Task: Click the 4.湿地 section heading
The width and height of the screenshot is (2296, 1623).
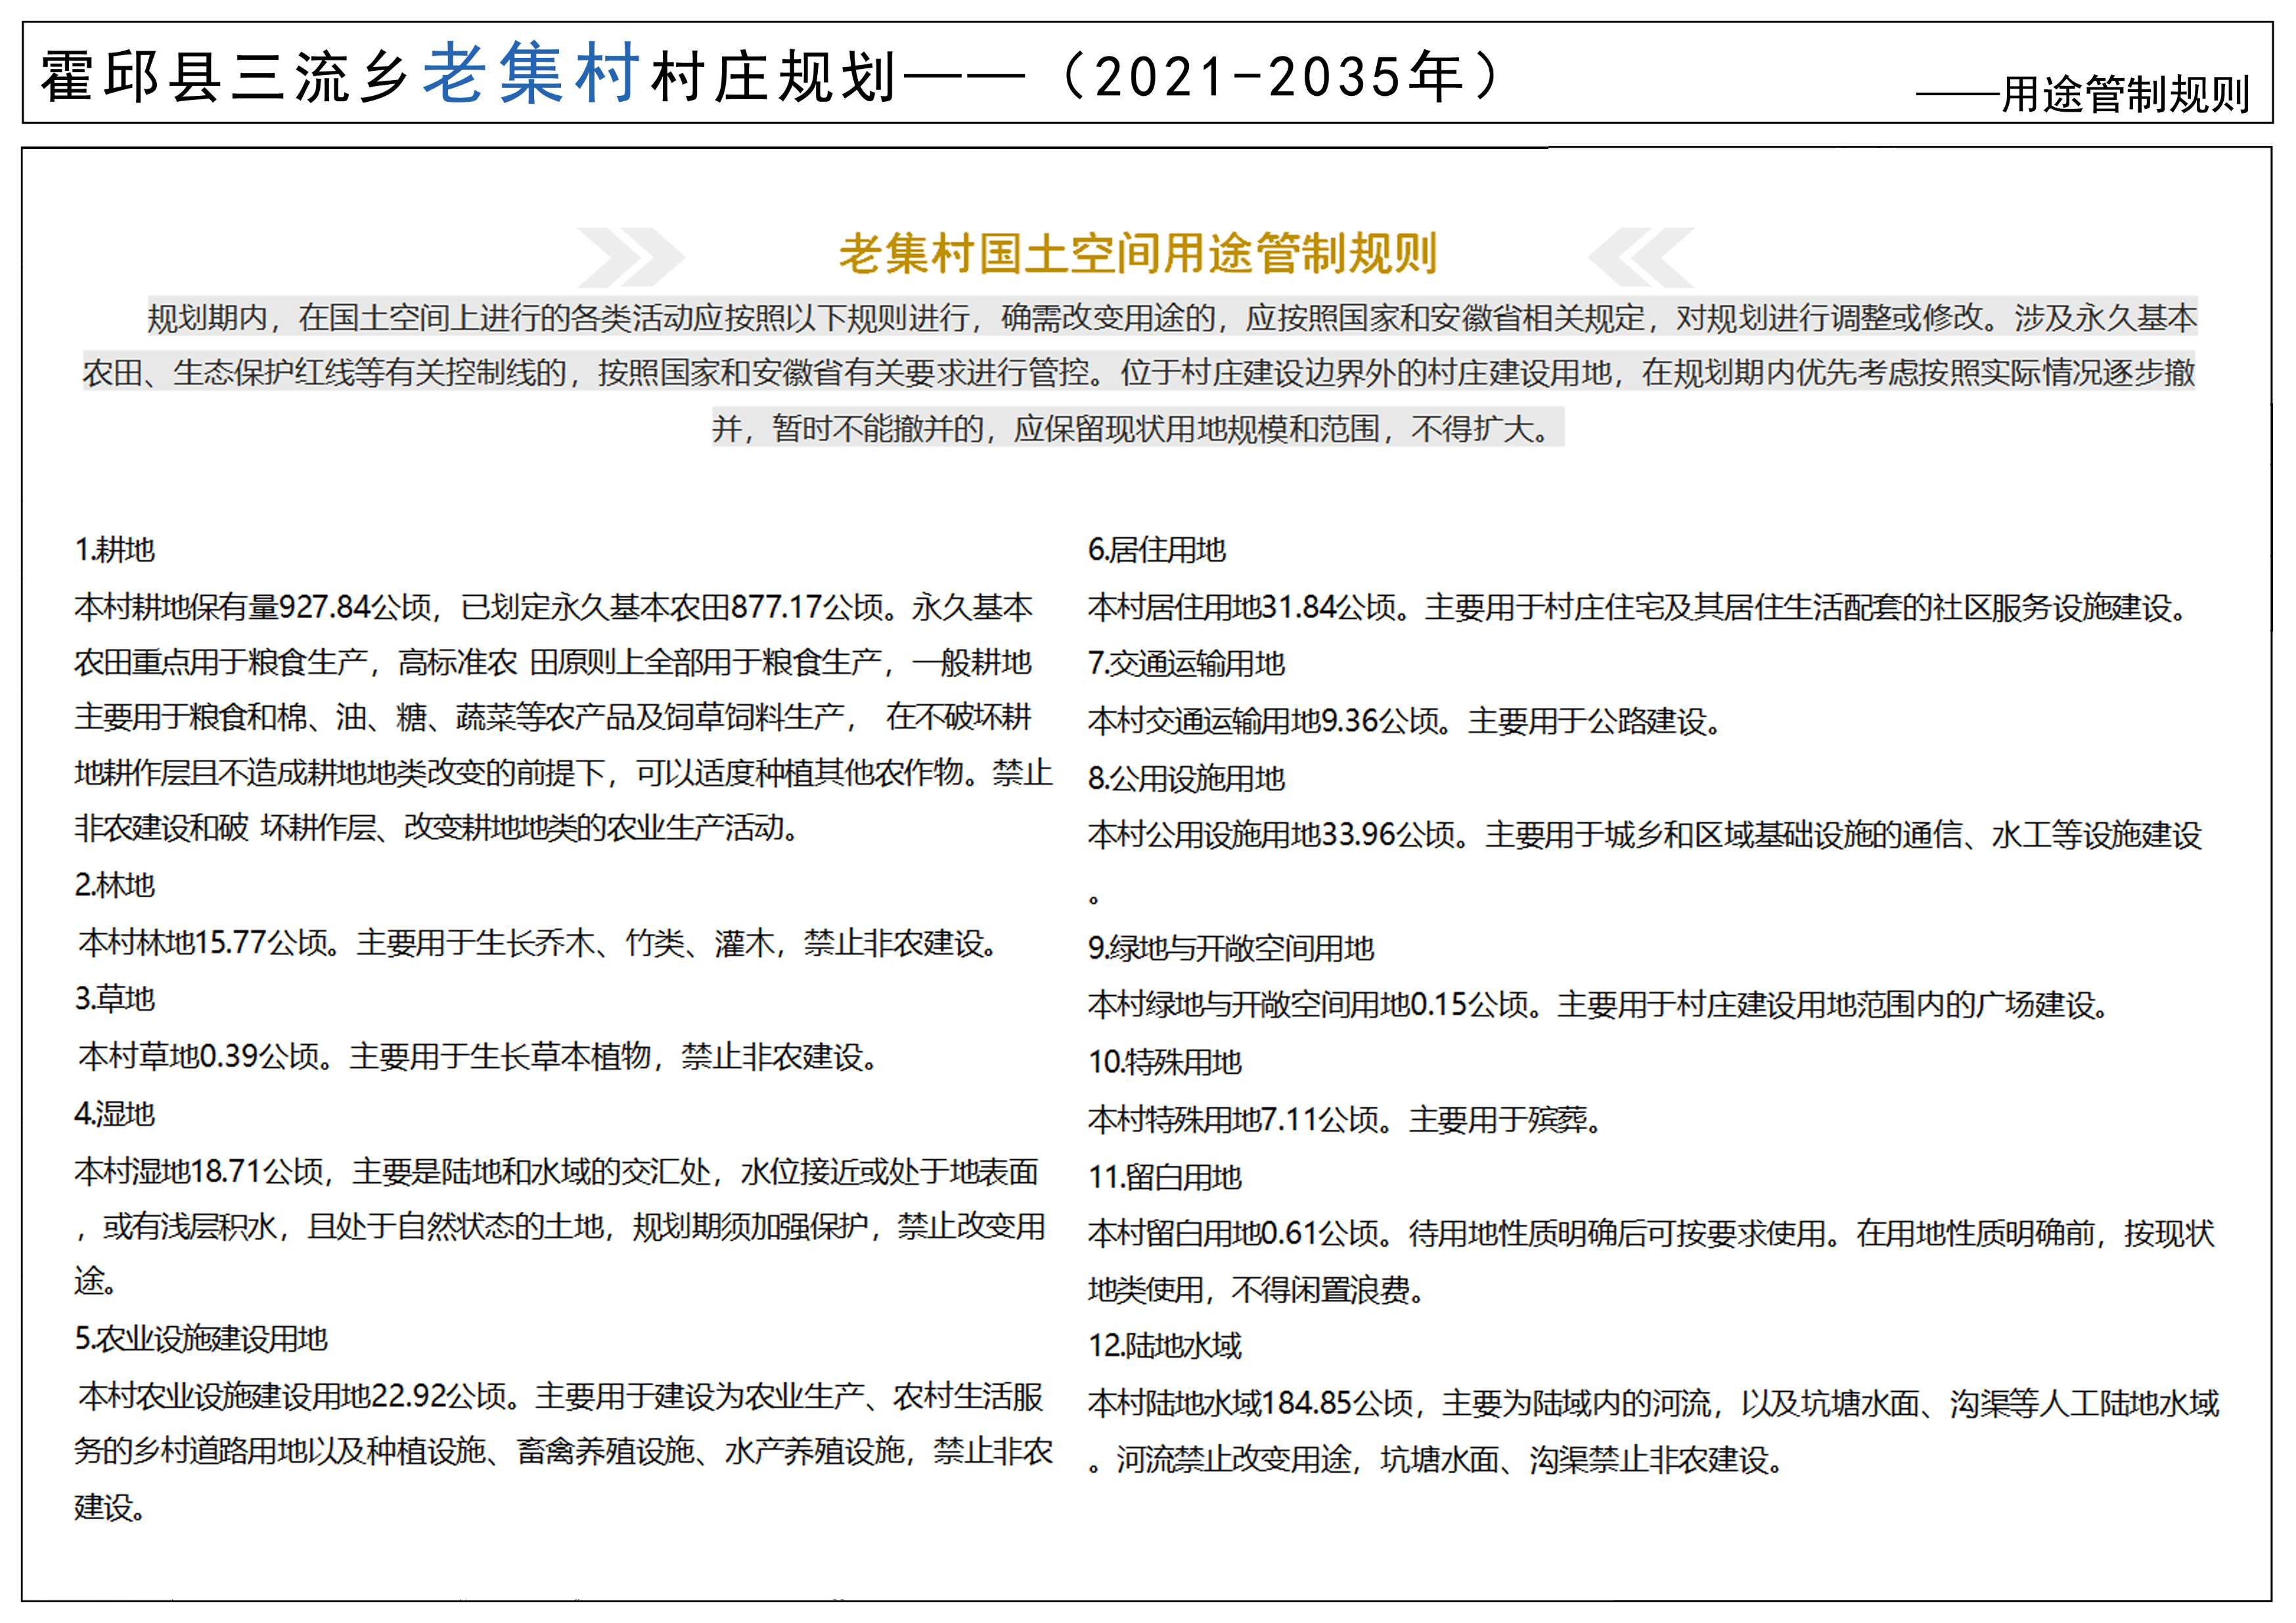Action: 115,1114
